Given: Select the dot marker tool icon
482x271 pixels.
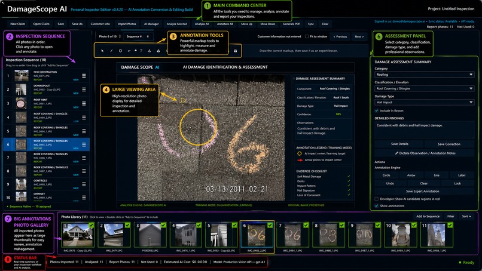Looking at the screenshot, I should pyautogui.click(x=136, y=51).
